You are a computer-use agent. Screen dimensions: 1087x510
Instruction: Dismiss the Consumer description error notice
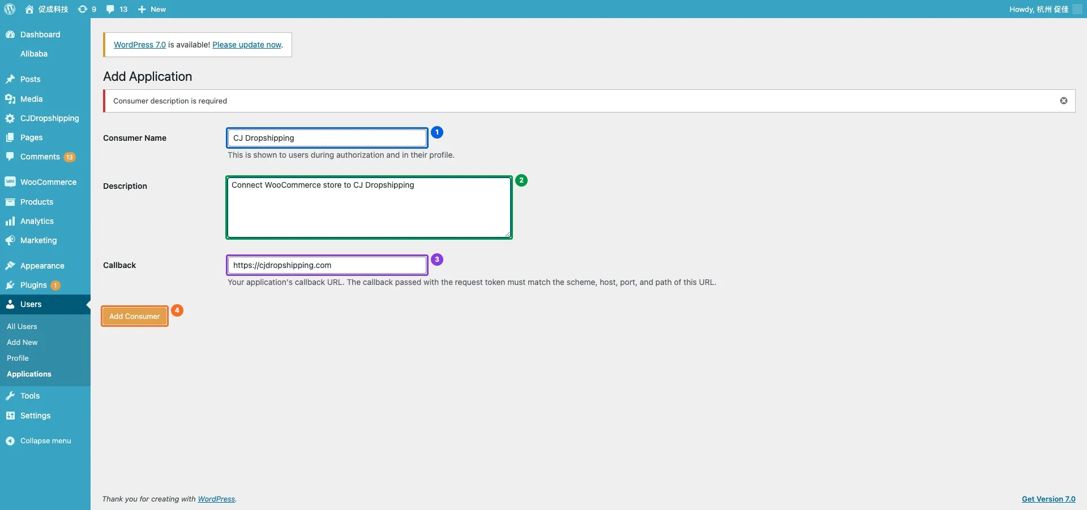tap(1064, 101)
